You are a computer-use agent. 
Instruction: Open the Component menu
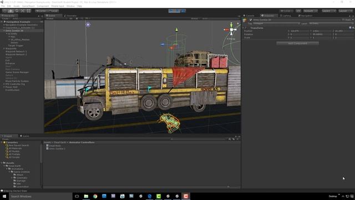[43, 6]
